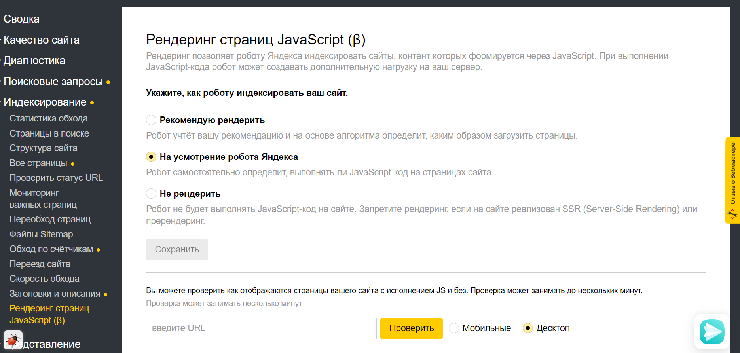Click the yellow 'Проверить' button
740x353 pixels.
tap(411, 328)
